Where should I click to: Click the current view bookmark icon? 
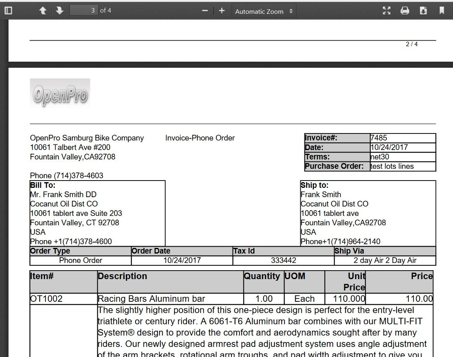pyautogui.click(x=442, y=11)
